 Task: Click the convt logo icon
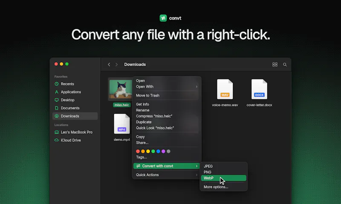[163, 18]
